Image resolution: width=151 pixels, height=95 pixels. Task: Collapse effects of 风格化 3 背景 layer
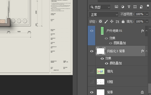coord(146,51)
